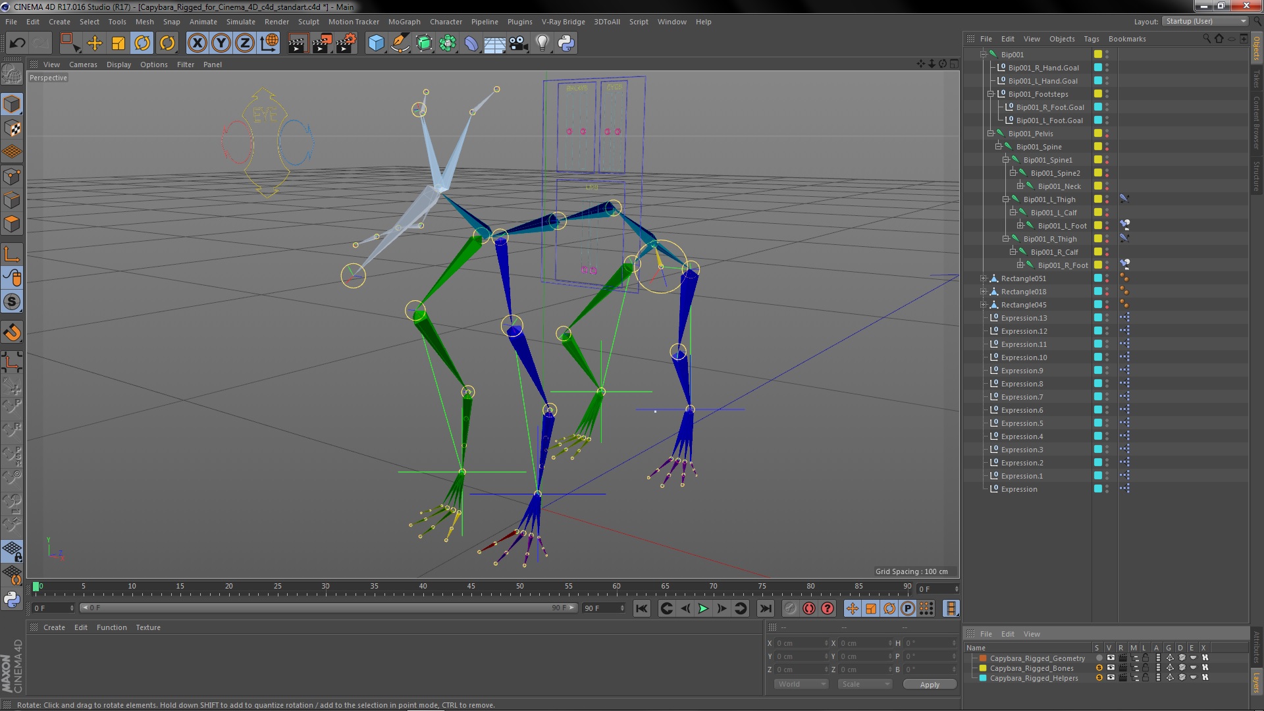Click color swatch next to Bip001_Pelvis
The width and height of the screenshot is (1264, 711).
1096,133
